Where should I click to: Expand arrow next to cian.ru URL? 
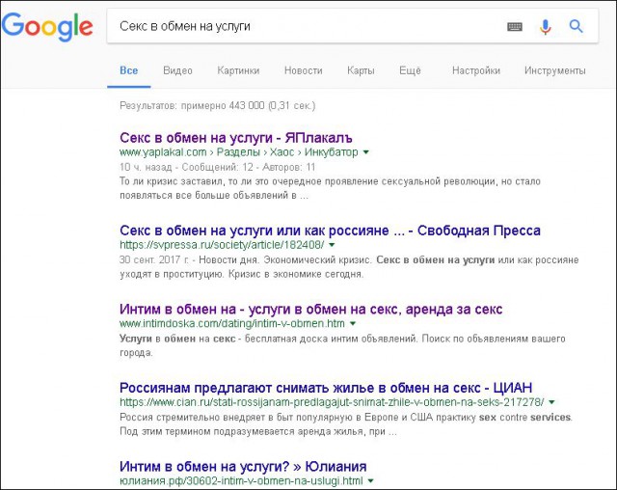click(551, 402)
